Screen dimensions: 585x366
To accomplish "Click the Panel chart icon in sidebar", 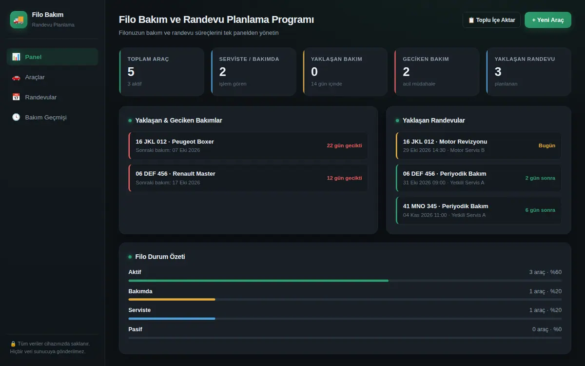I will [x=16, y=57].
